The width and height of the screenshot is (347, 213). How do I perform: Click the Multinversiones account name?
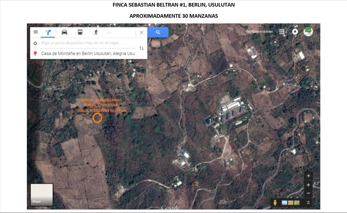coord(260,32)
